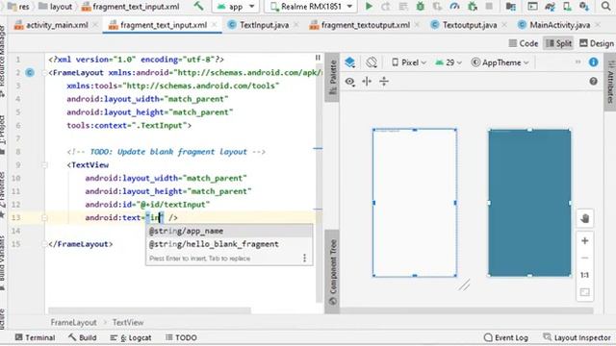Image resolution: width=616 pixels, height=346 pixels.
Task: Open the Logcat tool window
Action: [x=131, y=337]
